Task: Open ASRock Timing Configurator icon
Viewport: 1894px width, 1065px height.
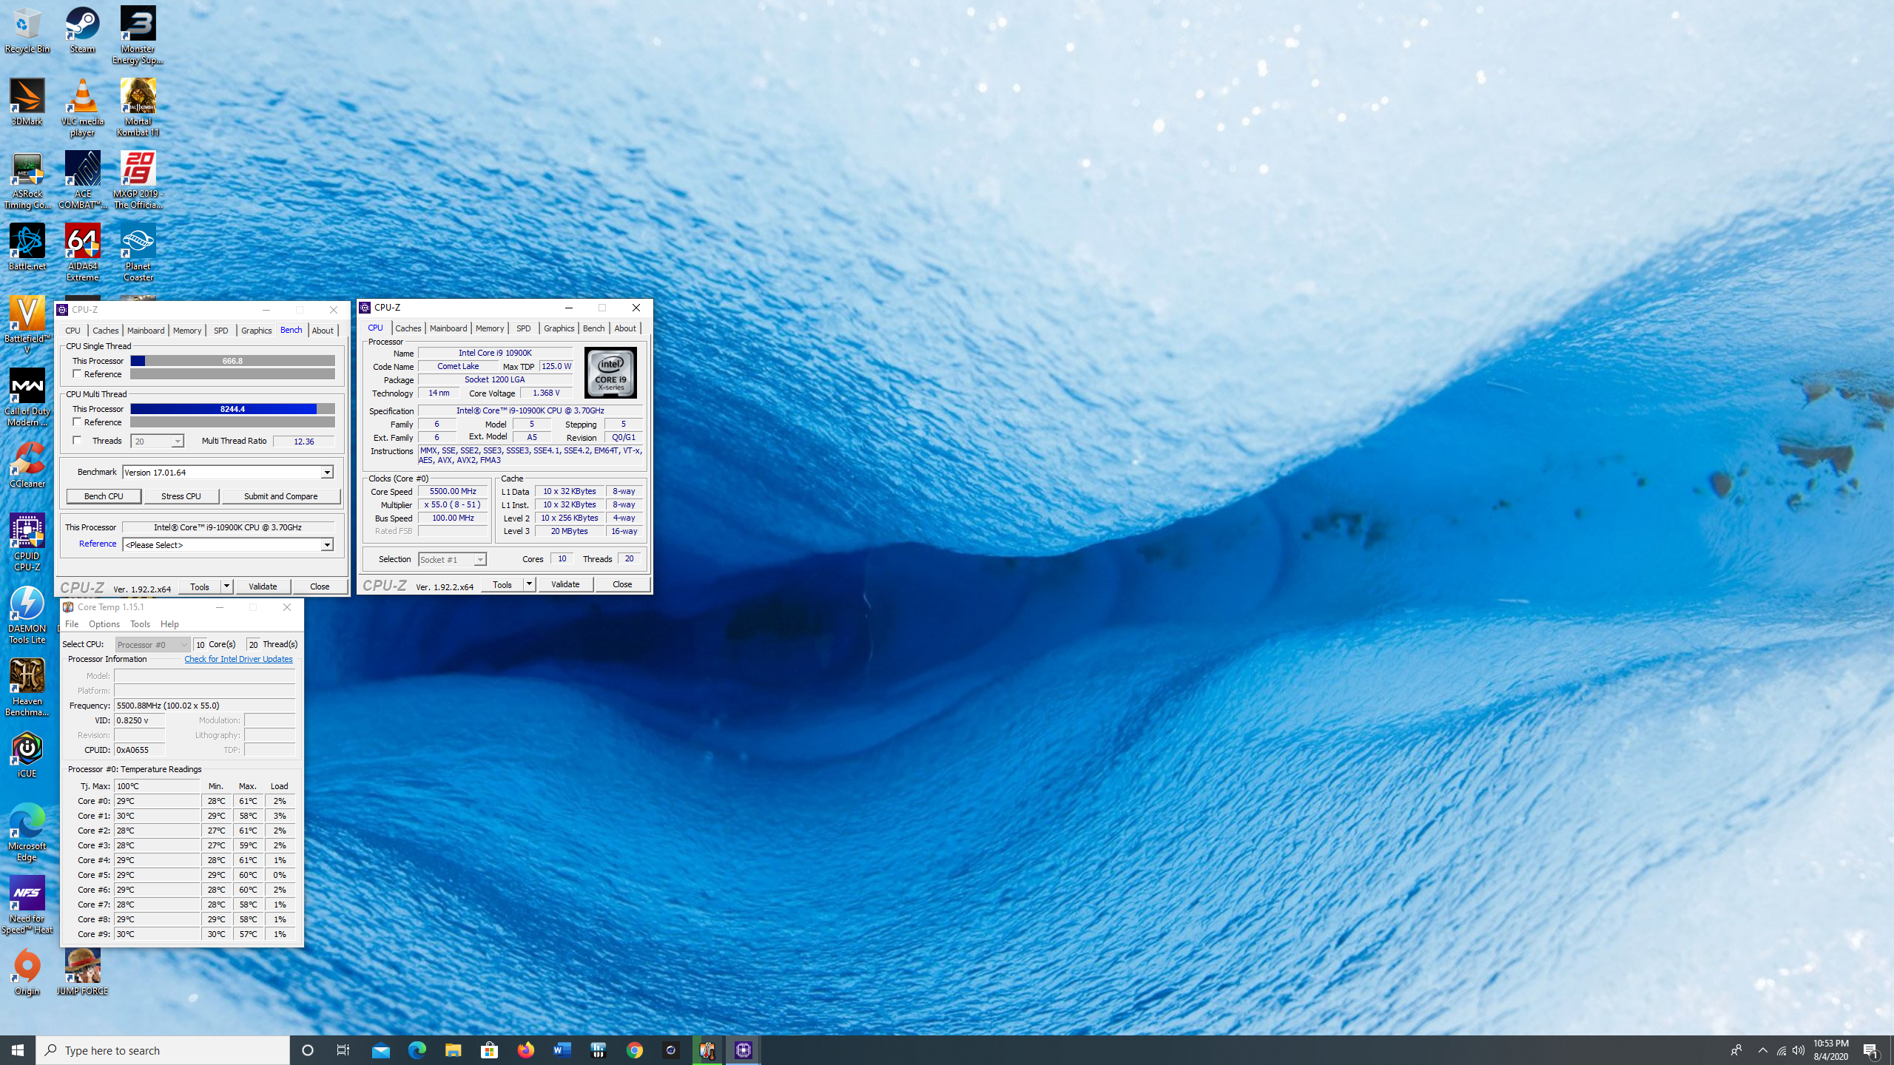Action: (27, 180)
